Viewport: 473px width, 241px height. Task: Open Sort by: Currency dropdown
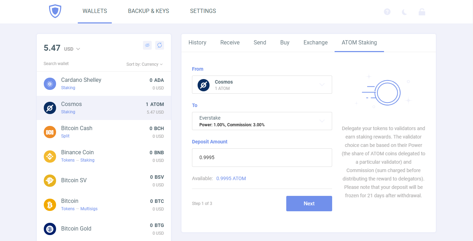145,64
